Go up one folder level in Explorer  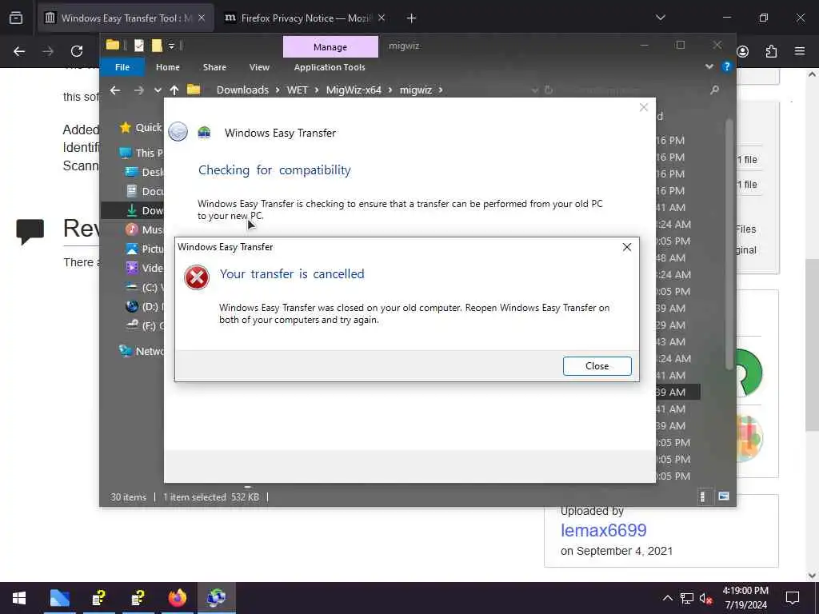point(174,90)
